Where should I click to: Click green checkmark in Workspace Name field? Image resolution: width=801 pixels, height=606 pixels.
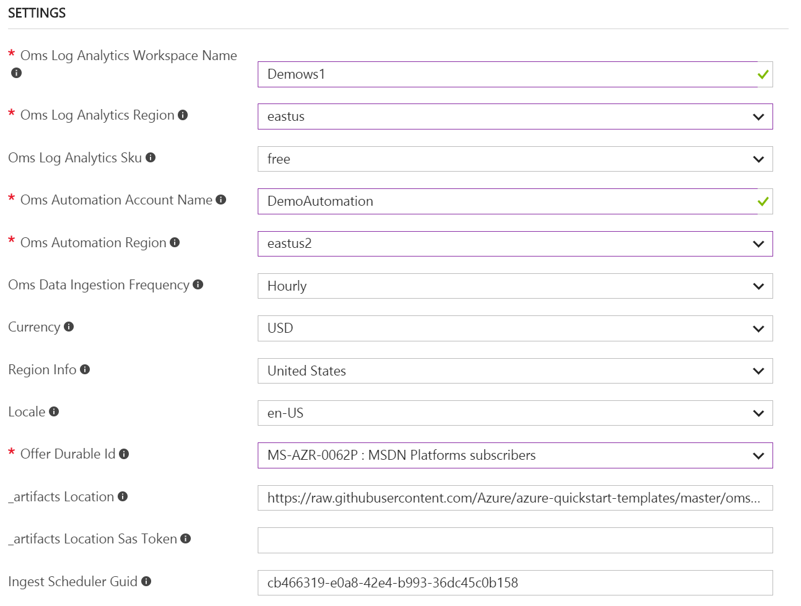(763, 74)
